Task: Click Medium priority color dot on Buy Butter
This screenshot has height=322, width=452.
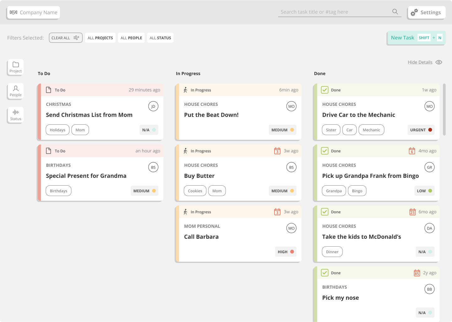Action: click(x=292, y=191)
